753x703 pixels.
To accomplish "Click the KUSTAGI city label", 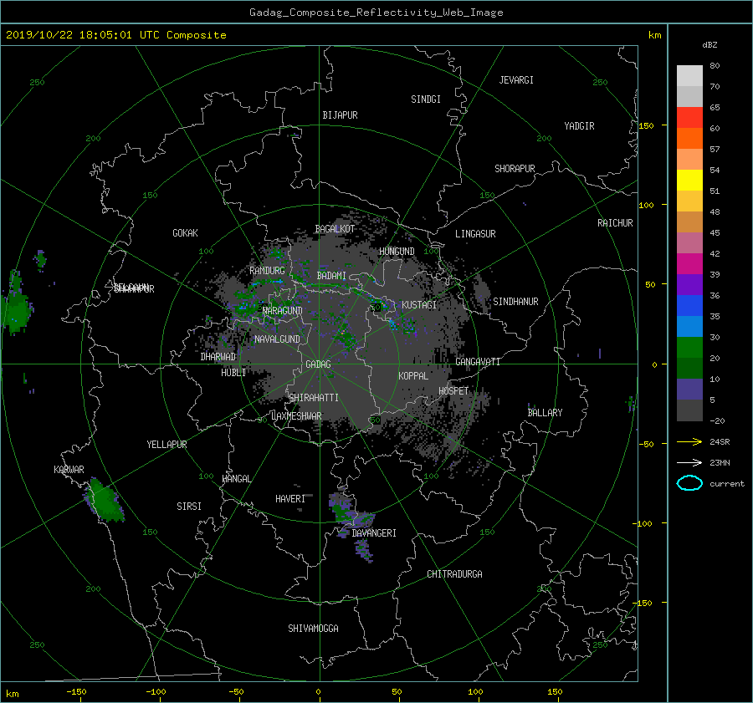I will (x=419, y=305).
